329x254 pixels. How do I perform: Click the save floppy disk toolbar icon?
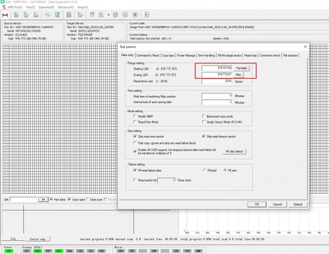click(69, 15)
